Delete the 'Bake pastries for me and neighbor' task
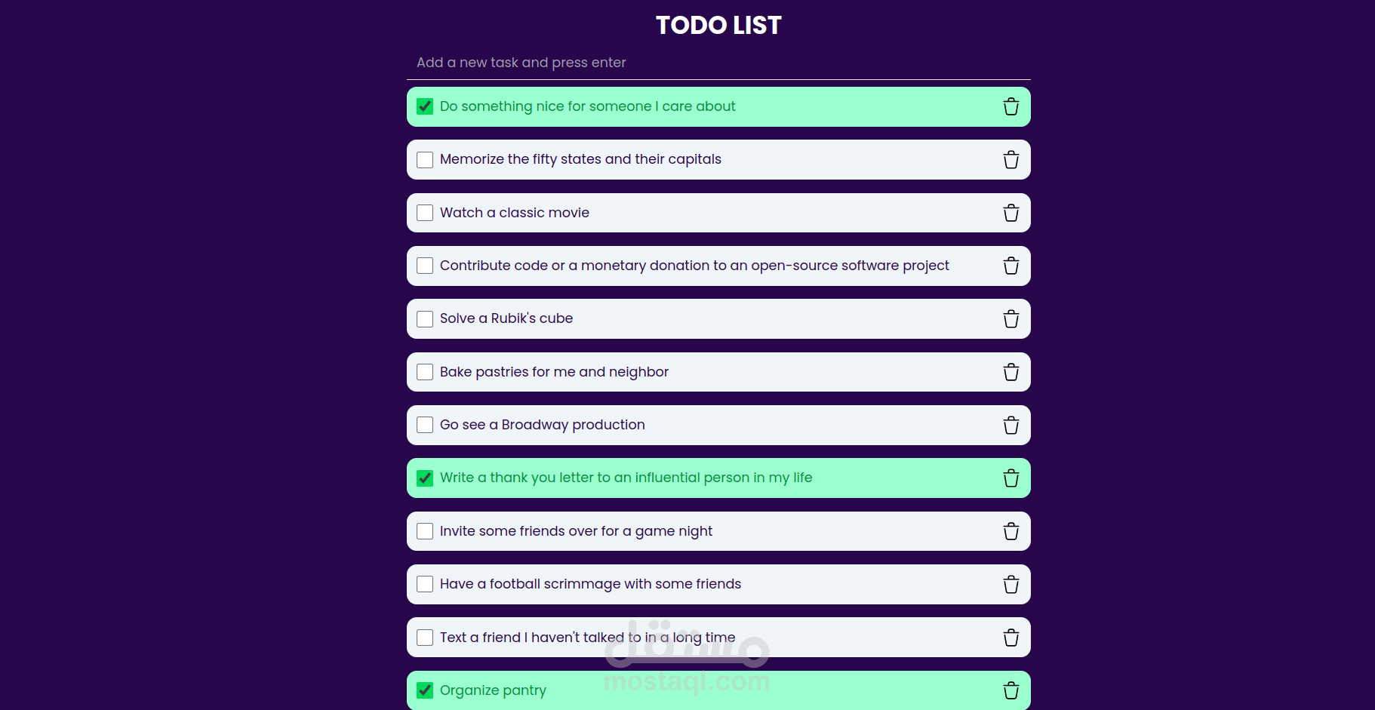Screen dimensions: 1375x710 click(x=1011, y=372)
